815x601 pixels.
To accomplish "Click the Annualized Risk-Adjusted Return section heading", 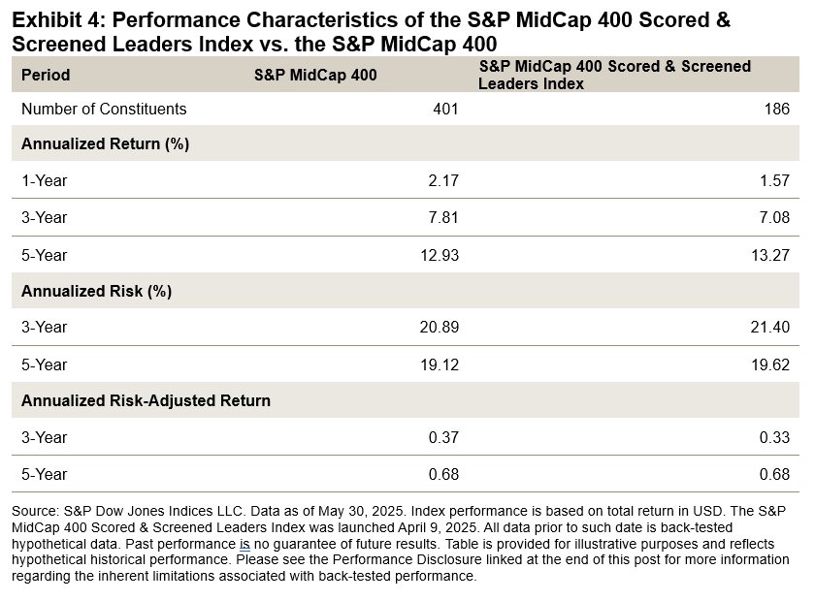I will point(146,400).
